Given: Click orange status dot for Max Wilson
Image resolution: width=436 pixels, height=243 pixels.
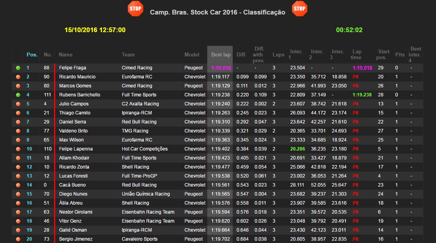Looking at the screenshot, I should pos(18,140).
